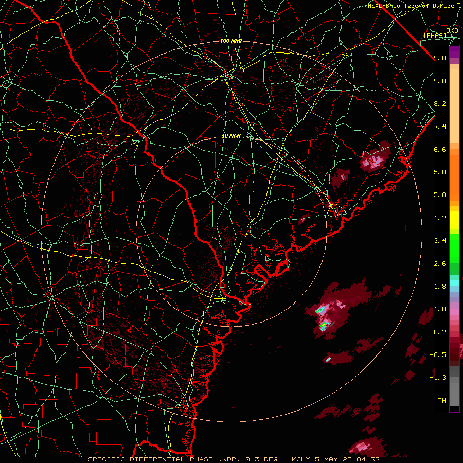Click the 9.8 value on color scale
This screenshot has height=463, width=463.
click(440, 58)
